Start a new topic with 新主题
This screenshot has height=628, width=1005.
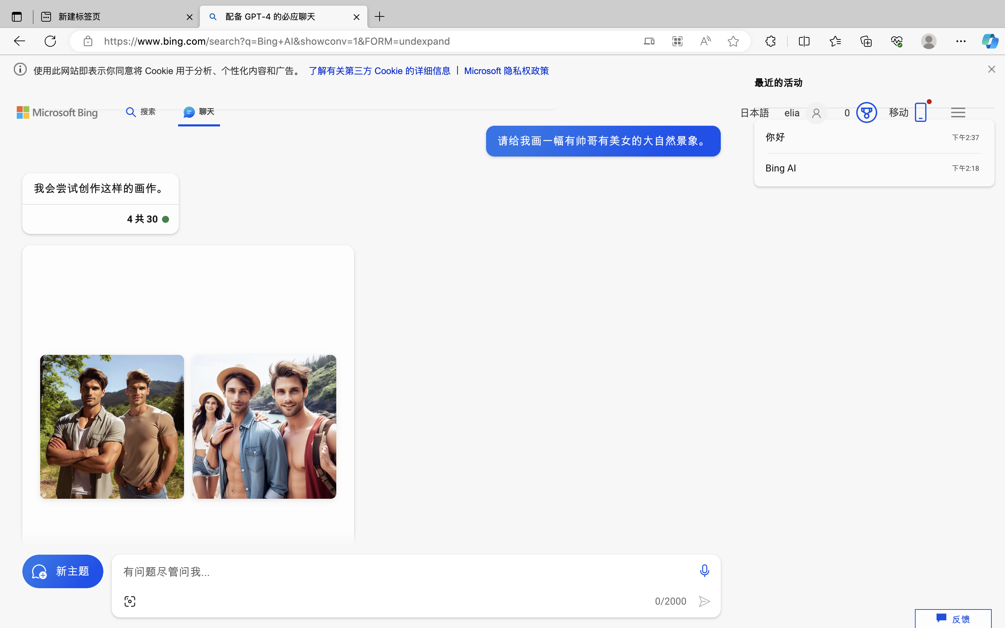63,571
